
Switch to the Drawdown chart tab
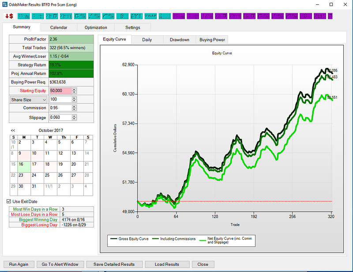180,40
